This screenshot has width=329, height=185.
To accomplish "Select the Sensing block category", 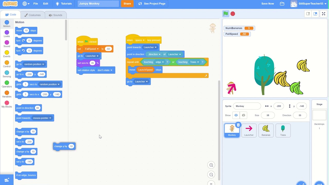I will (7, 74).
